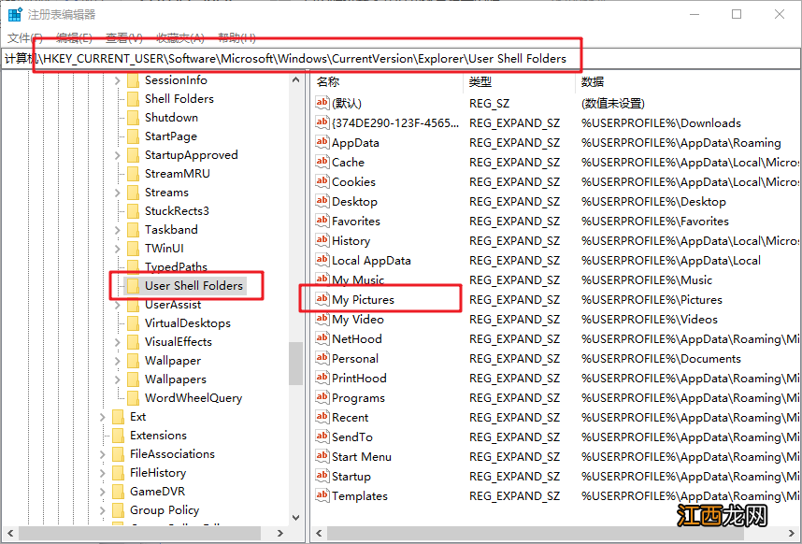
Task: Expand the Wallpapers key
Action: pyautogui.click(x=117, y=379)
